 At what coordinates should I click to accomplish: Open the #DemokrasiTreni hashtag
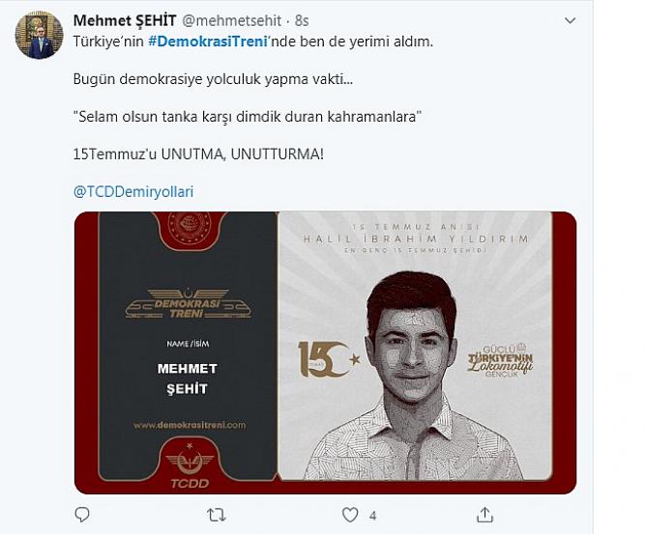208,42
